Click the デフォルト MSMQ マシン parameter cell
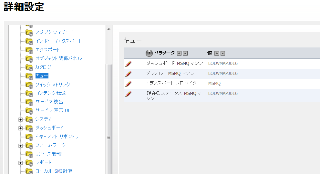The width and height of the screenshot is (320, 174). [x=175, y=74]
